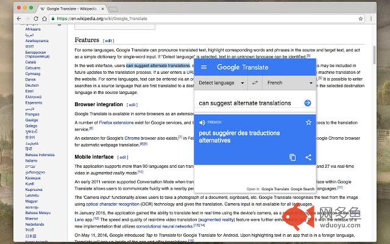Viewport: 390px width, 244px height.
Task: Switch to Deutsch language version
Action: (x=32, y=85)
